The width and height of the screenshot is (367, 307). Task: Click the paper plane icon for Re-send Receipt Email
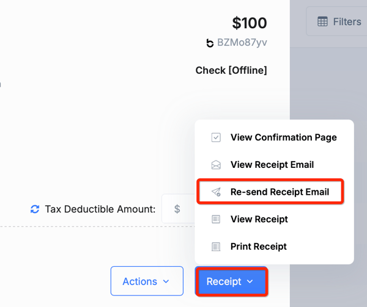tap(216, 192)
